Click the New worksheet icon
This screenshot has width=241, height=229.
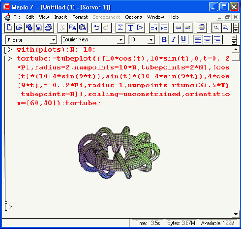click(x=9, y=28)
